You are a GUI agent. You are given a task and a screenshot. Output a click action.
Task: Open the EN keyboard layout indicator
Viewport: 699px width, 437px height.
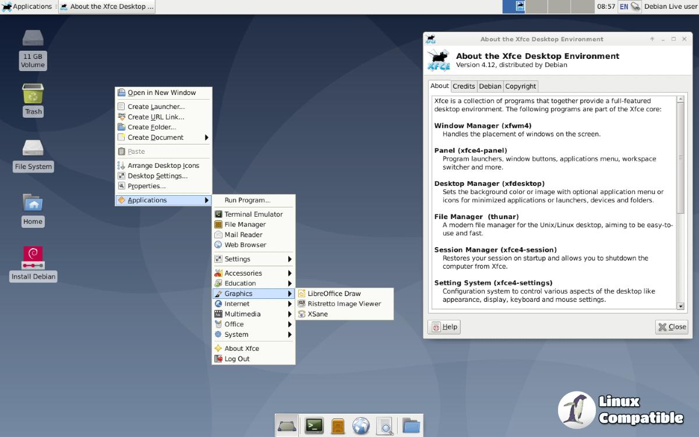click(624, 6)
